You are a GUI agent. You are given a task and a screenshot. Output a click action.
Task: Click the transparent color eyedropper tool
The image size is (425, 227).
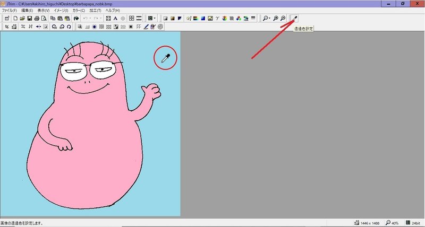pos(294,19)
